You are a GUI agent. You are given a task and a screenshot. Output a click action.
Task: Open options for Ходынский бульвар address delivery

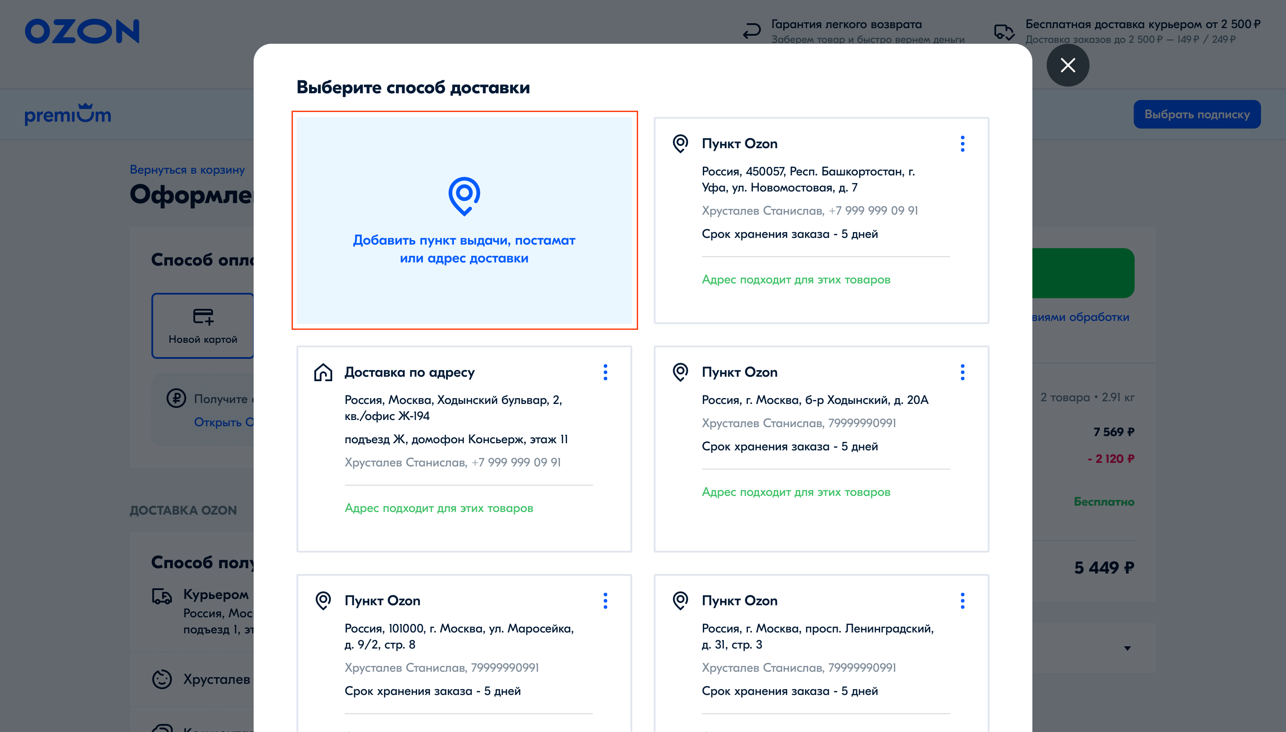pyautogui.click(x=605, y=373)
